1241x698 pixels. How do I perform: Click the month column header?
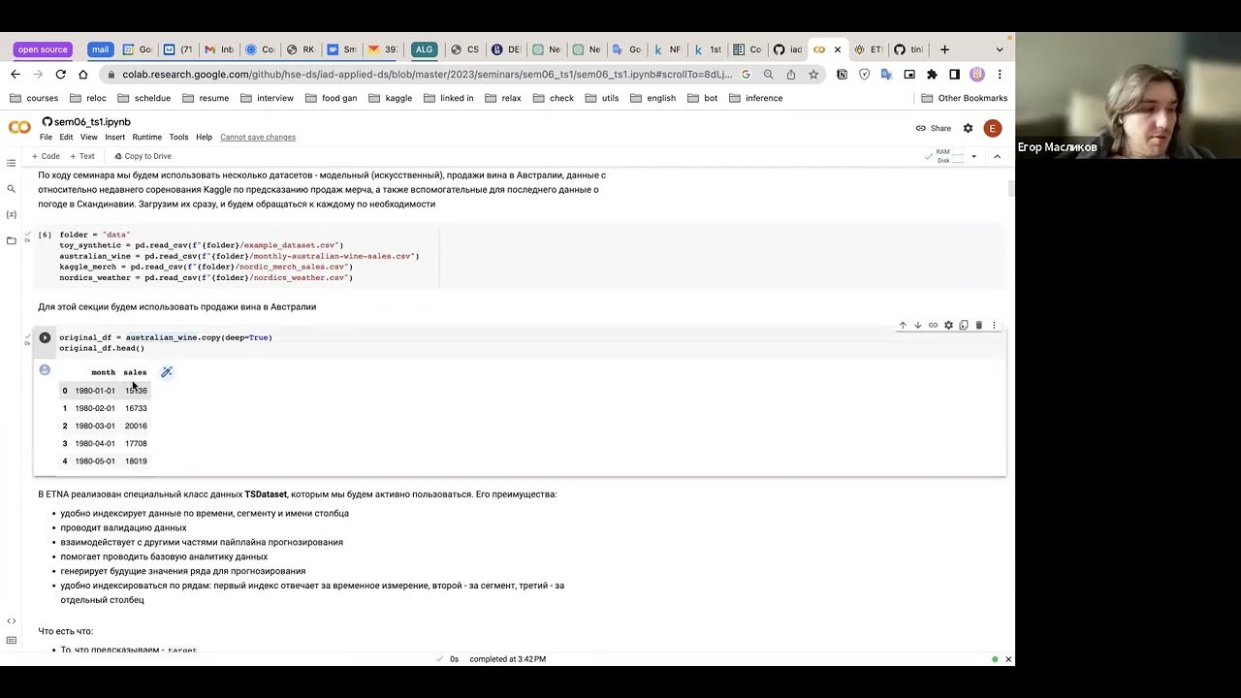(103, 372)
